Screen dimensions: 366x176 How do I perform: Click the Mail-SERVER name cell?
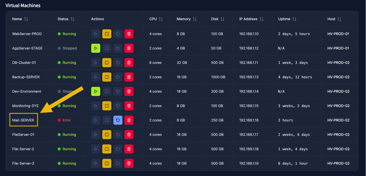23,120
